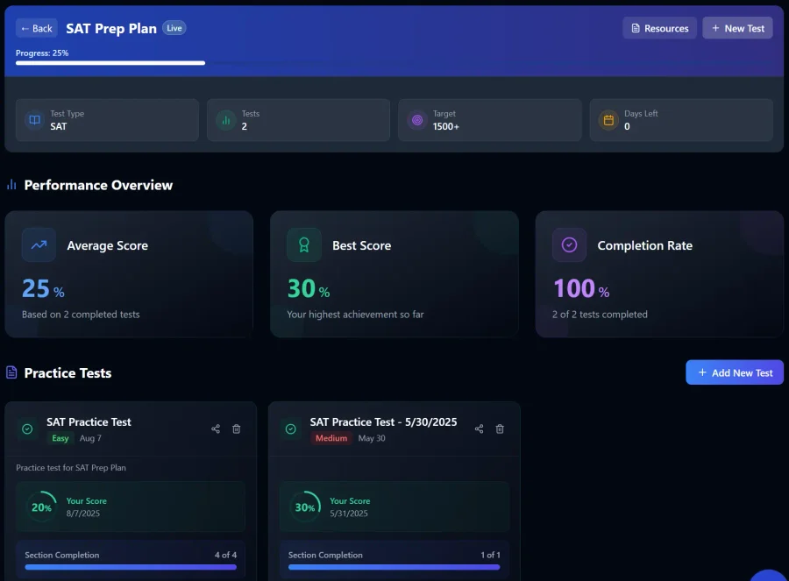Share the SAT Practice Test - 5/30/2025
The height and width of the screenshot is (581, 789).
(479, 429)
